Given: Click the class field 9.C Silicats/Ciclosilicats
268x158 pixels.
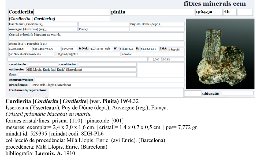Looking at the screenshot, I should [31, 54].
